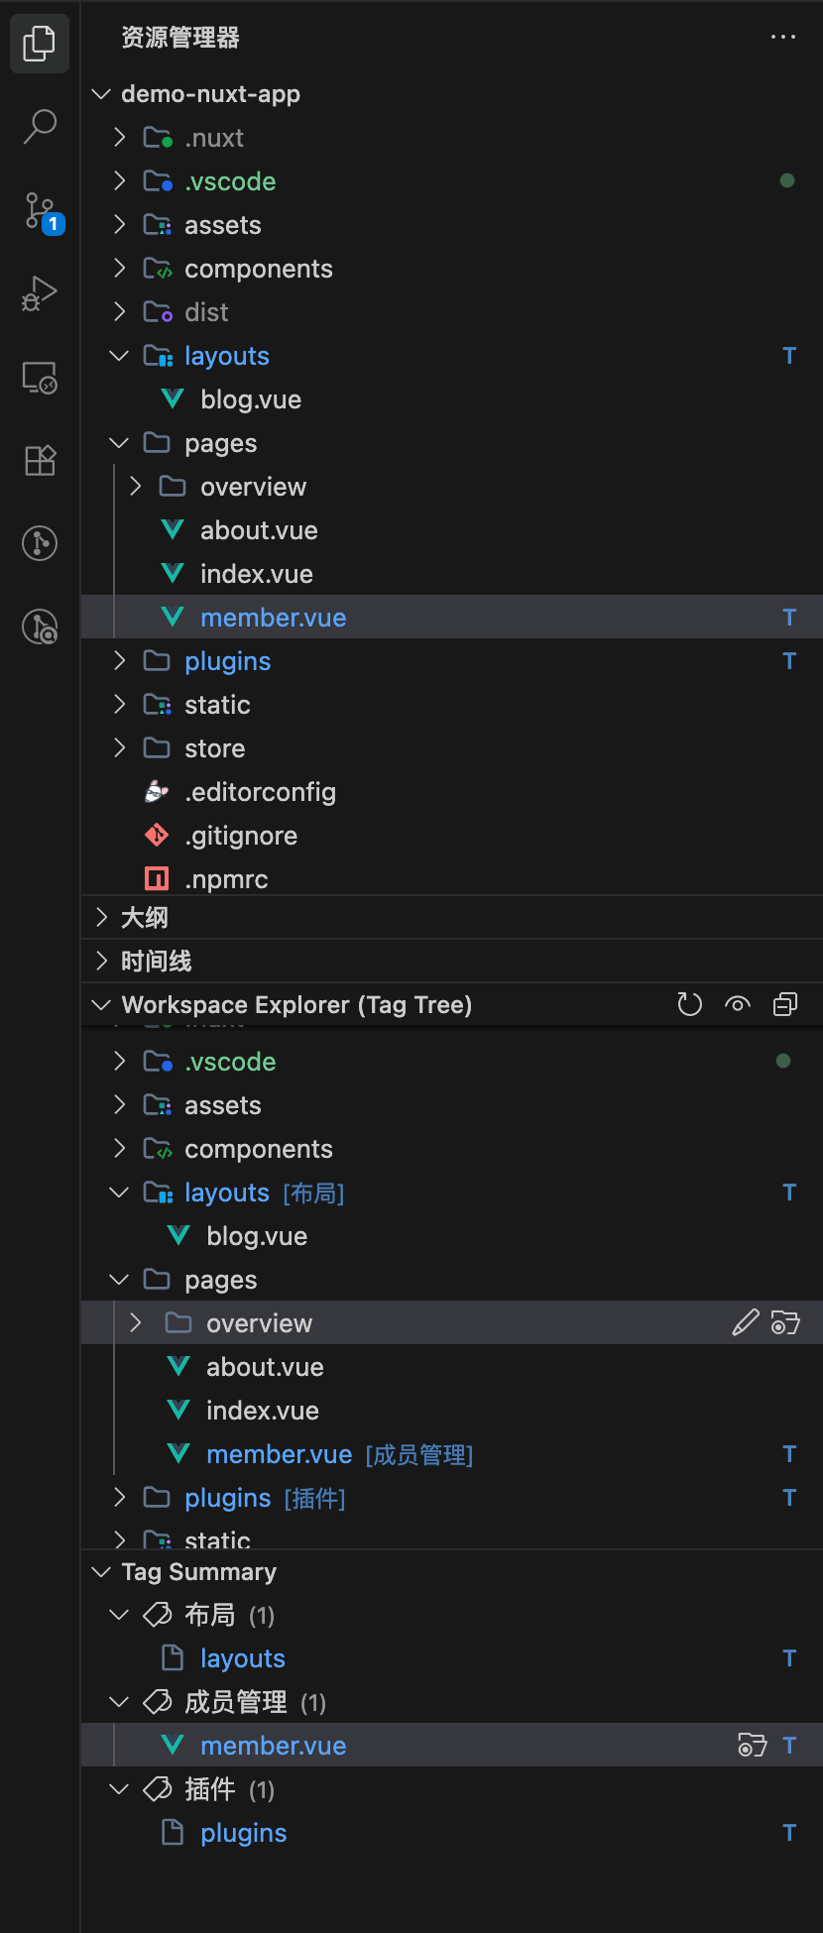823x1933 pixels.
Task: Collapse the pages folder
Action: [x=118, y=443]
